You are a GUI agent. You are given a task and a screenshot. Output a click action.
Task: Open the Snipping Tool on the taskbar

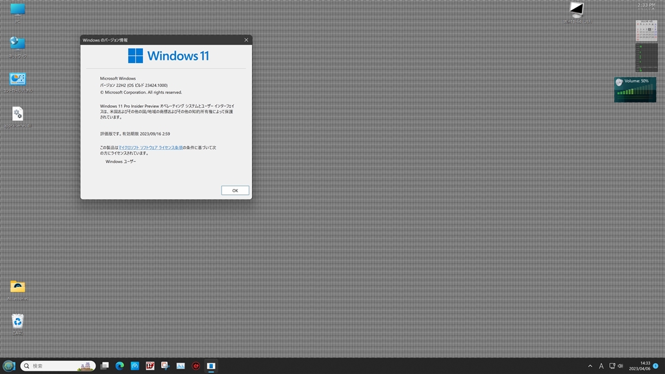pyautogui.click(x=166, y=366)
